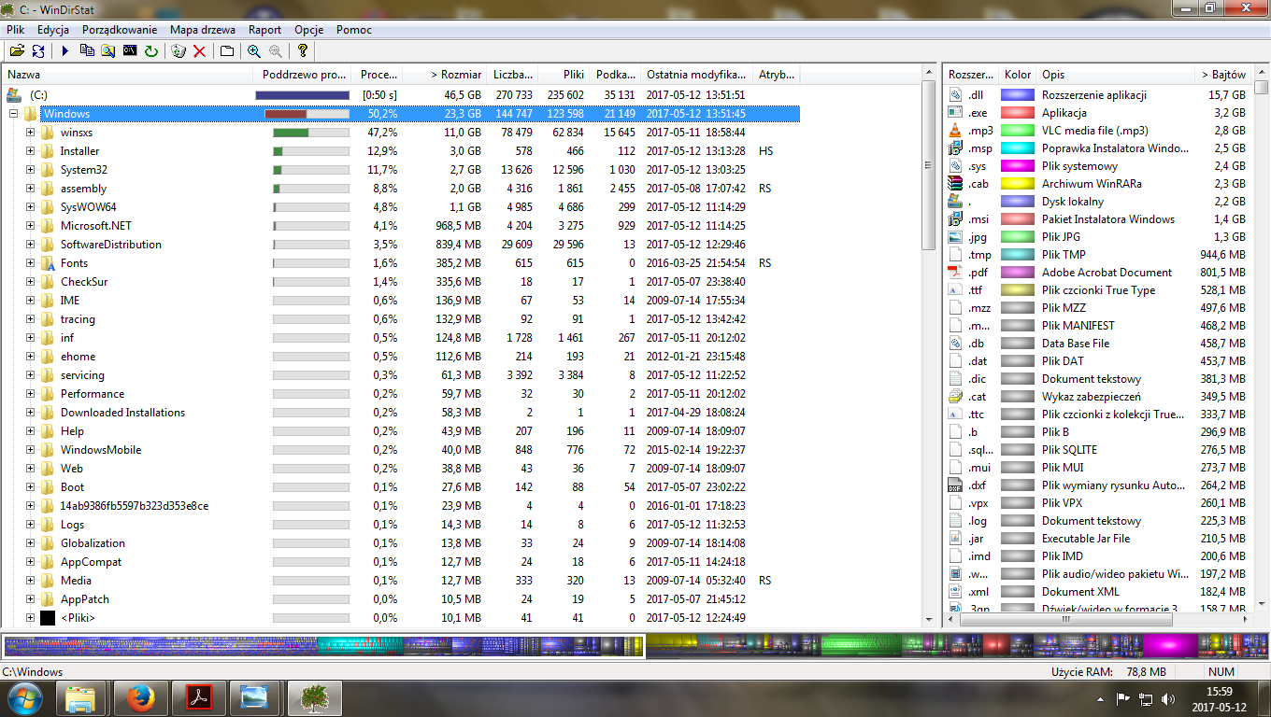Click the blue Open item arrow icon

pos(66,51)
